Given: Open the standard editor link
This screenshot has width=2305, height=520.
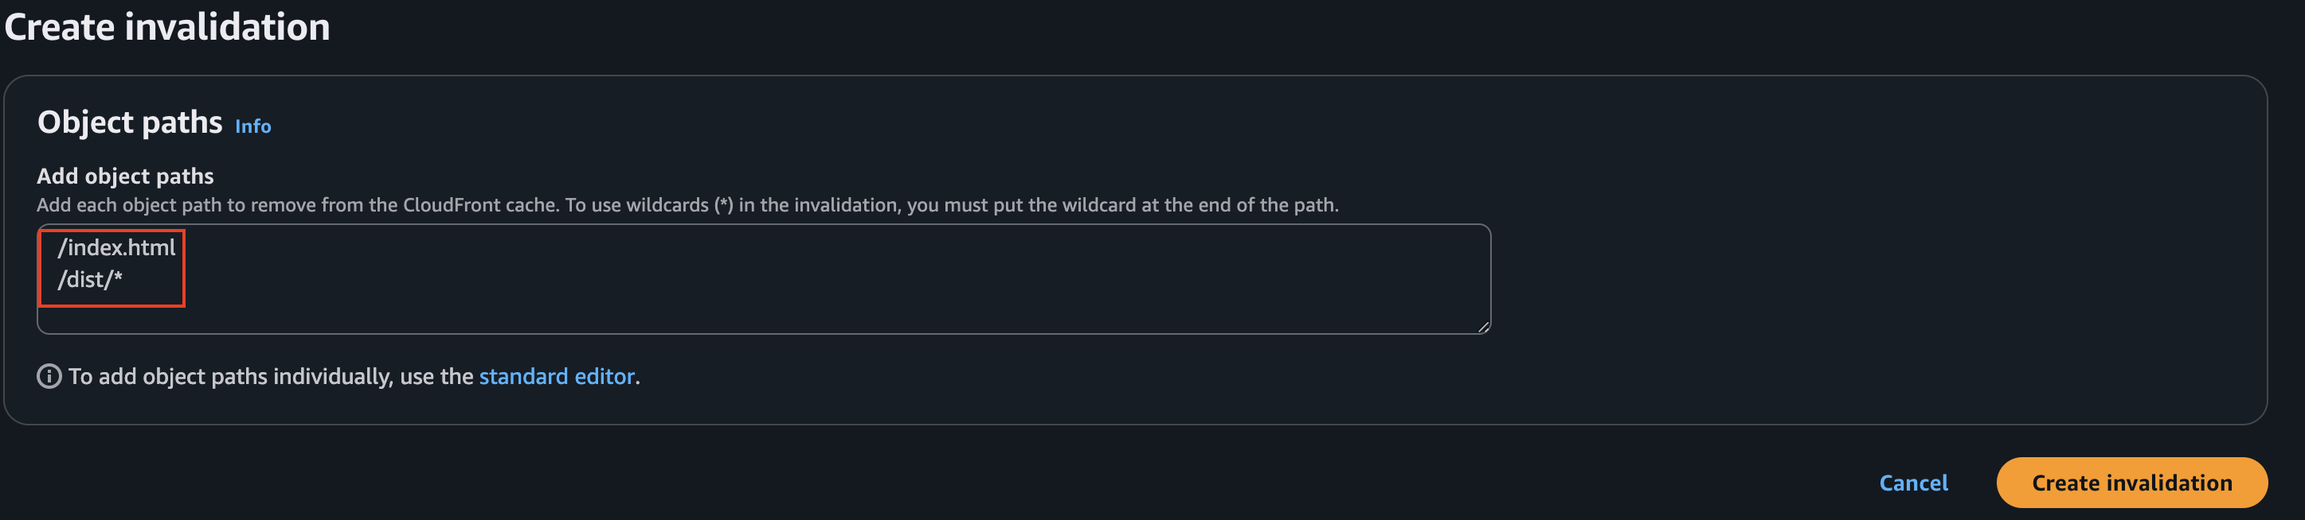Looking at the screenshot, I should click(x=557, y=376).
